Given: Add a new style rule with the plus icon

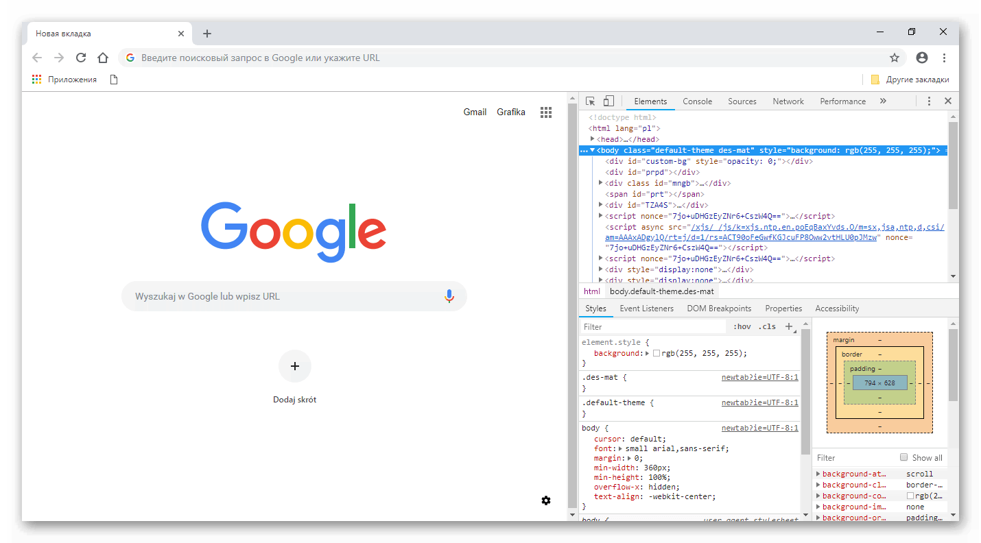Looking at the screenshot, I should click(789, 327).
